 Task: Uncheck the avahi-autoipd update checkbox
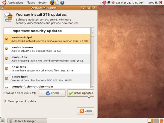7,39
